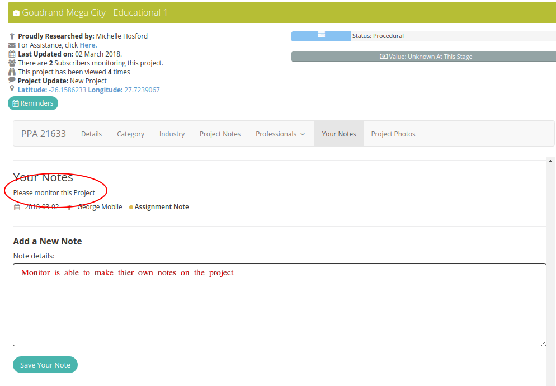
Task: Click the scrollbar up arrow in notes panel
Action: pos(550,162)
